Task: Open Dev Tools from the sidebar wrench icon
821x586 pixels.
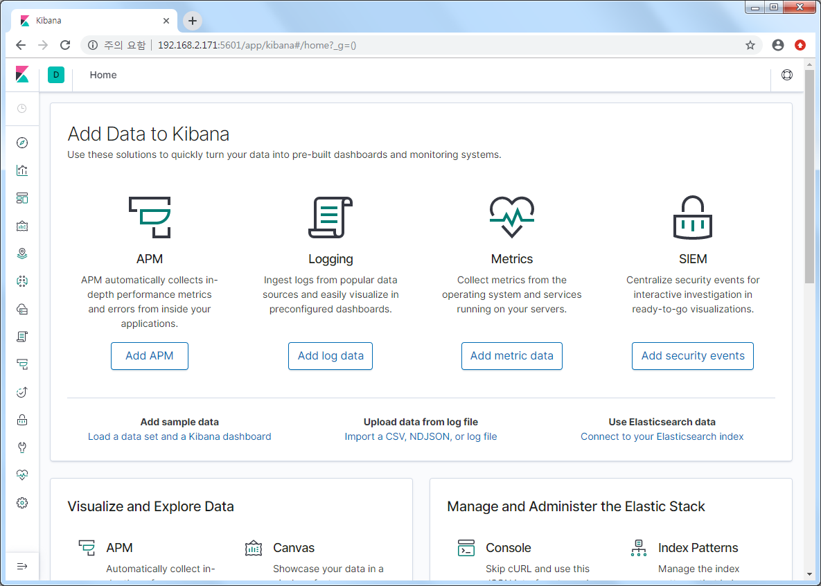Action: (x=22, y=447)
